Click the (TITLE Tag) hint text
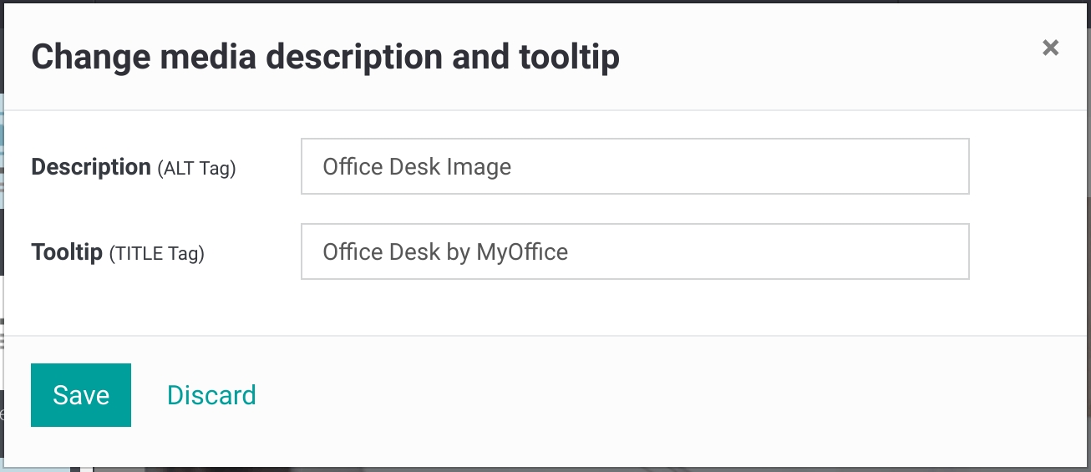Image resolution: width=1091 pixels, height=472 pixels. tap(157, 253)
